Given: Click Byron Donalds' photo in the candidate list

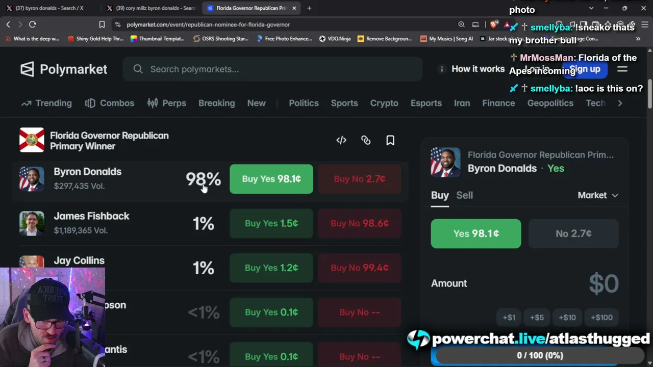Looking at the screenshot, I should [32, 179].
